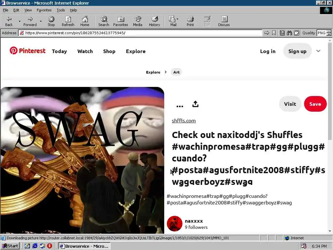Click the naxxxx profile avatar
The width and height of the screenshot is (333, 250).
tap(175, 224)
